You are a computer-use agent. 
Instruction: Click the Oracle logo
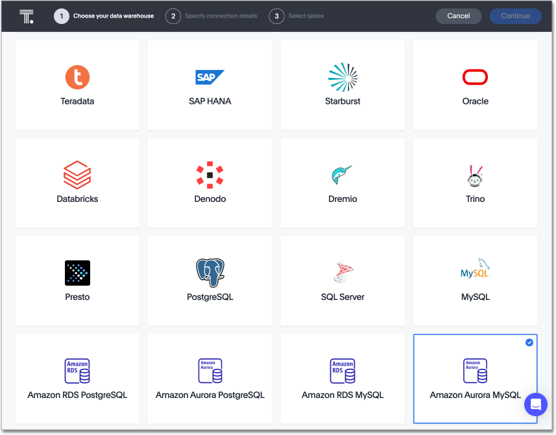475,77
